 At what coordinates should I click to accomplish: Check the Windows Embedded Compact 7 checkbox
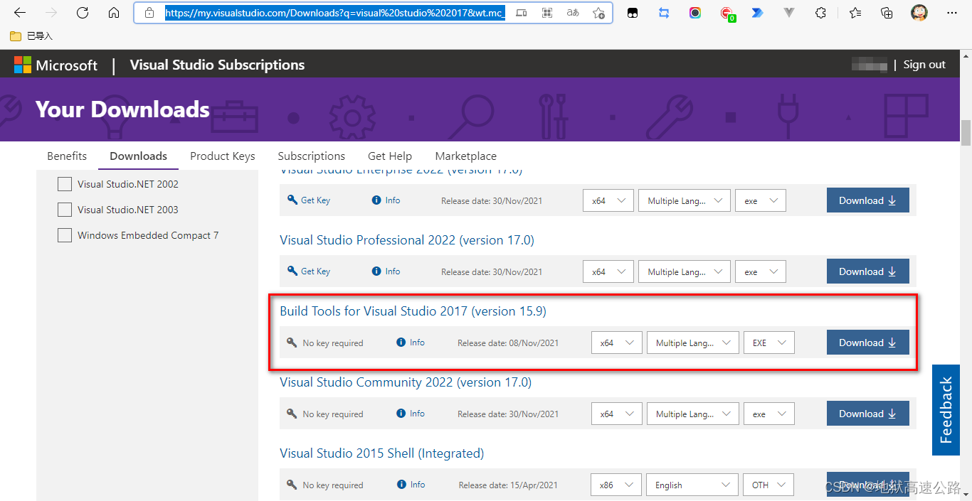point(65,235)
